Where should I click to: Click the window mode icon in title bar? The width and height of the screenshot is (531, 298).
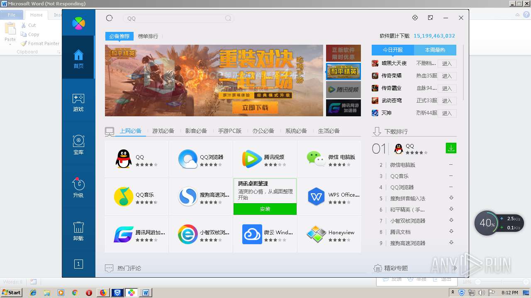430,18
